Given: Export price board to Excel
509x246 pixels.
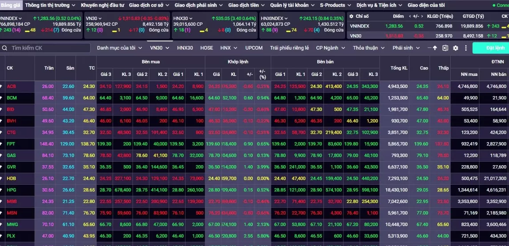Looking at the screenshot, I should (x=445, y=48).
